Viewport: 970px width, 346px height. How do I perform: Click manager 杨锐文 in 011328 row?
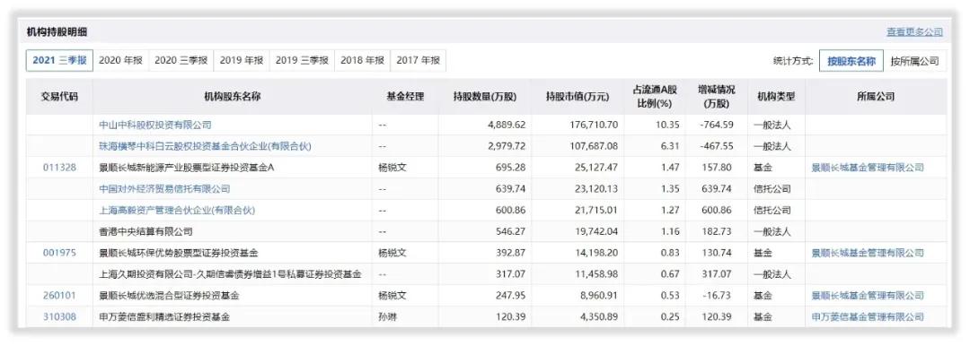392,168
